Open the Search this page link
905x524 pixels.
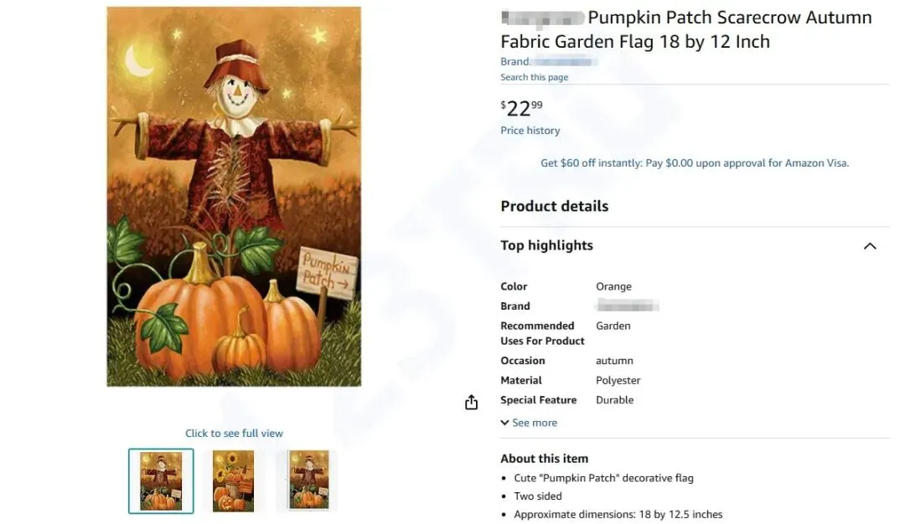click(534, 77)
